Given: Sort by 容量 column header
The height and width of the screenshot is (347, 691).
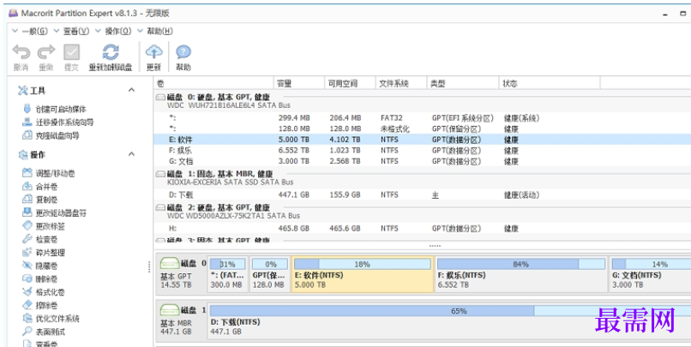Looking at the screenshot, I should [299, 83].
